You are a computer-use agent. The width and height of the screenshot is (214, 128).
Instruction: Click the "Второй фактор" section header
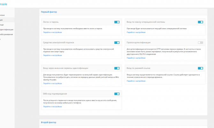[48, 122]
